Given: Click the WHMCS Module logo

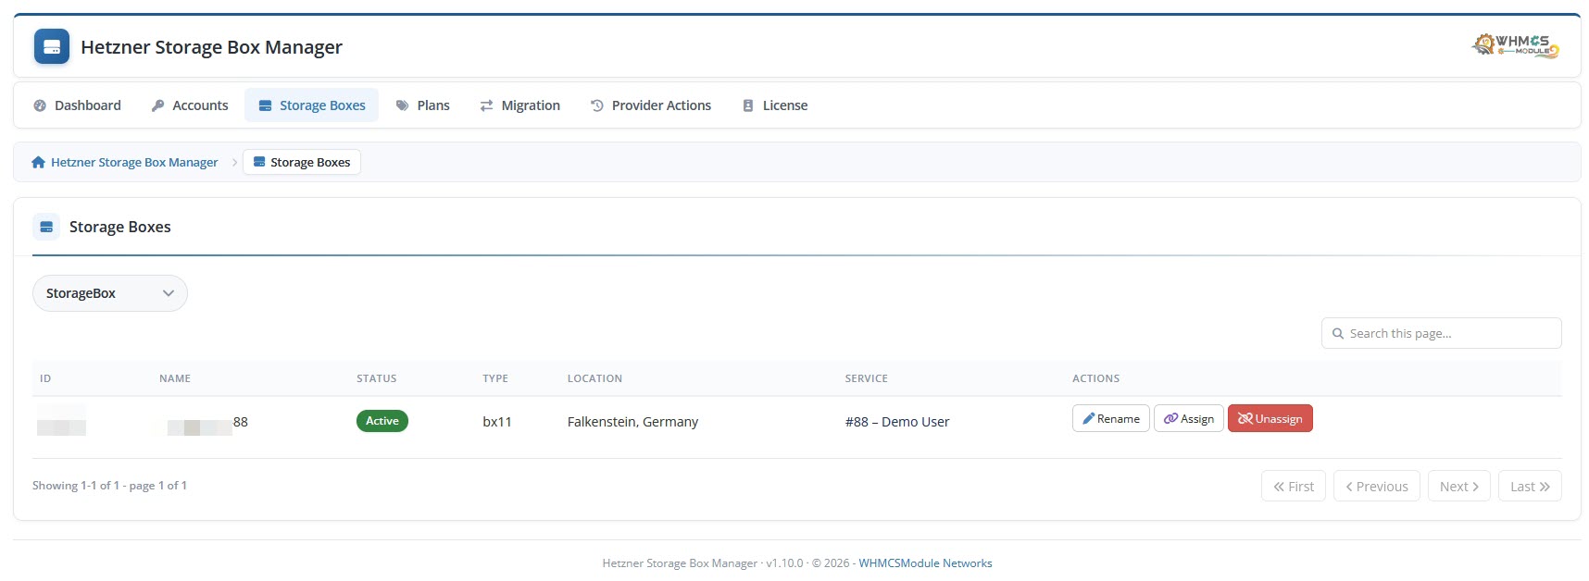Looking at the screenshot, I should pos(1515,45).
